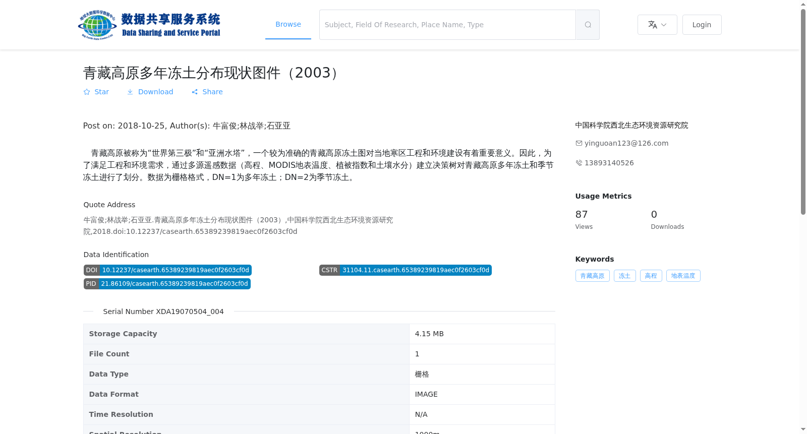Select the 地表温度 keyword tag

[683, 276]
